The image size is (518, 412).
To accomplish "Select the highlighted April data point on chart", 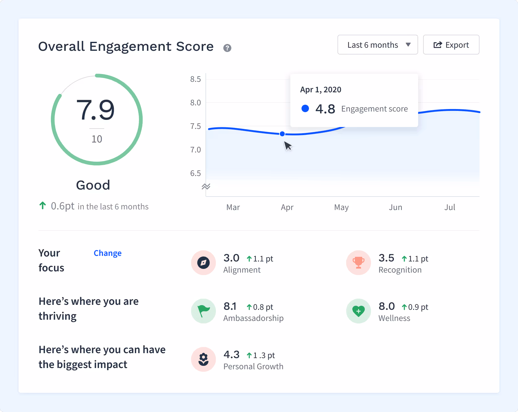I will pyautogui.click(x=282, y=134).
